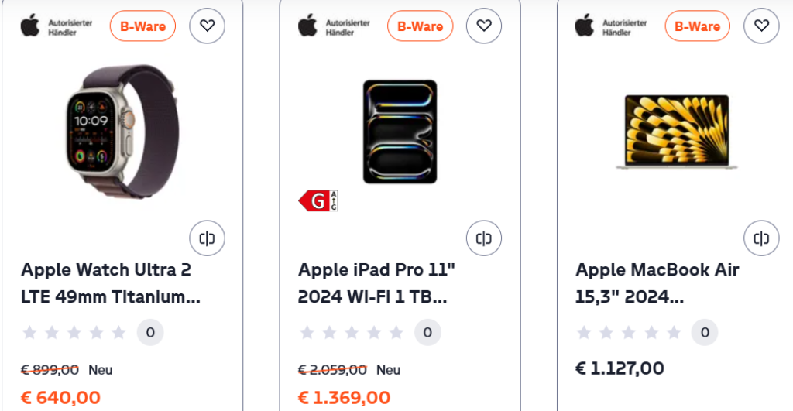
Task: Open Apple MacBook Air 15,3" title link
Action: (657, 283)
